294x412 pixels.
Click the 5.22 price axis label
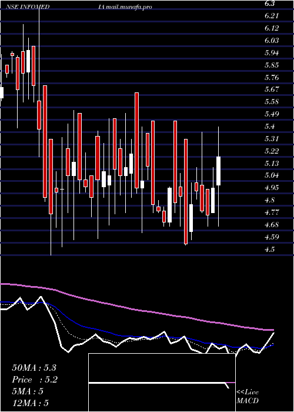(x=272, y=151)
